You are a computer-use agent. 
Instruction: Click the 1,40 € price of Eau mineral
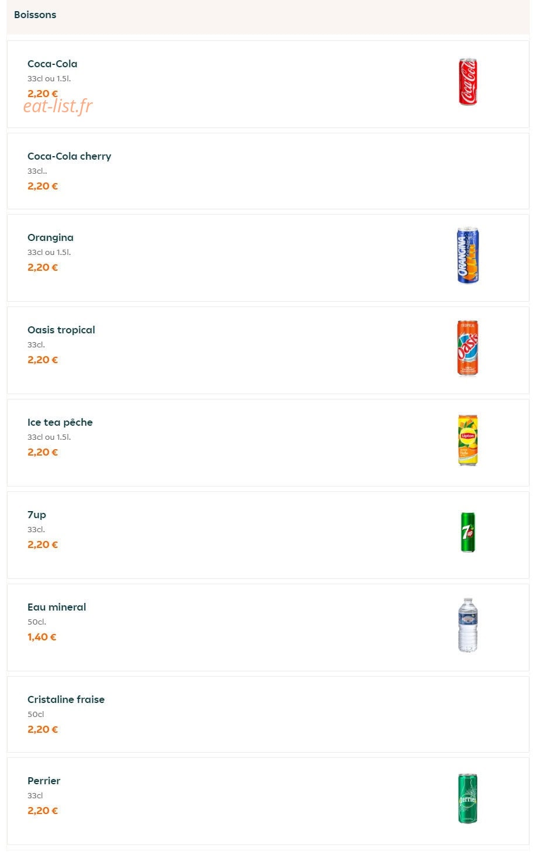click(42, 637)
